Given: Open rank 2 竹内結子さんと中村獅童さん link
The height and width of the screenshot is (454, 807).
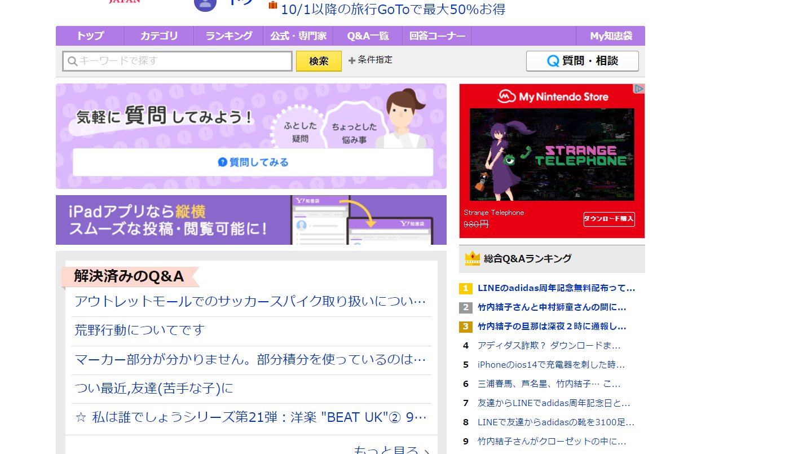Looking at the screenshot, I should tap(552, 307).
